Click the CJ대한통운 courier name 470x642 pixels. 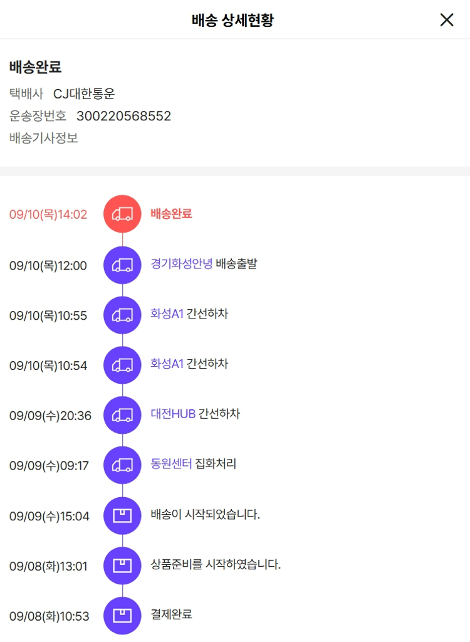[x=84, y=94]
